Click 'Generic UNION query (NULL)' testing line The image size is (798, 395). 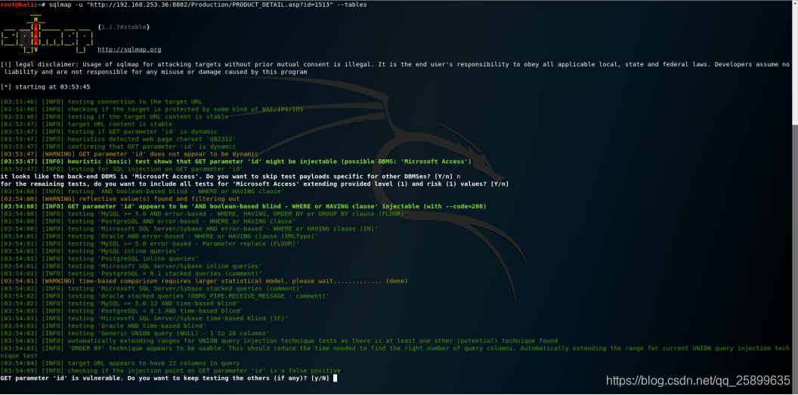pos(135,334)
